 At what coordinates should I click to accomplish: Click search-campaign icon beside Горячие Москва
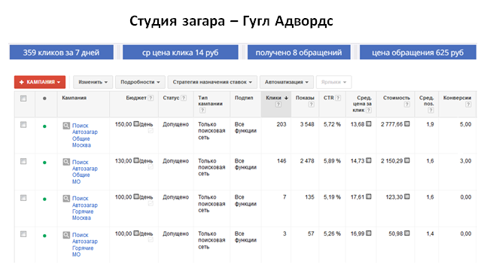[66, 199]
